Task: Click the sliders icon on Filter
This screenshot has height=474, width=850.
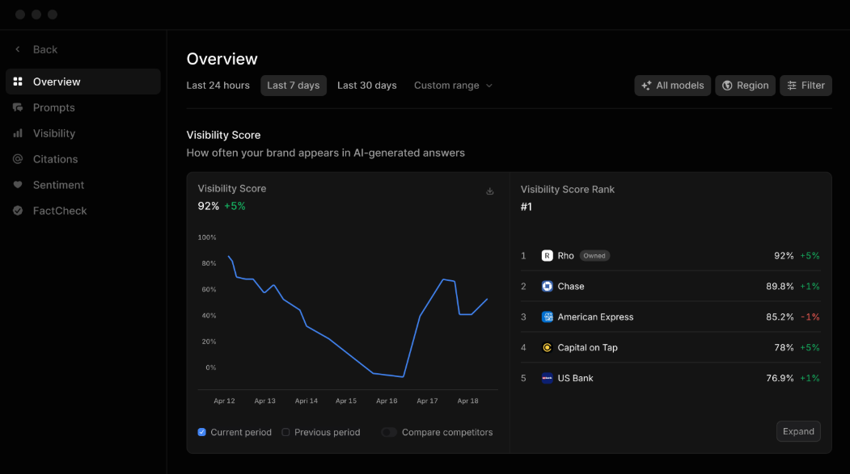Action: [x=792, y=86]
